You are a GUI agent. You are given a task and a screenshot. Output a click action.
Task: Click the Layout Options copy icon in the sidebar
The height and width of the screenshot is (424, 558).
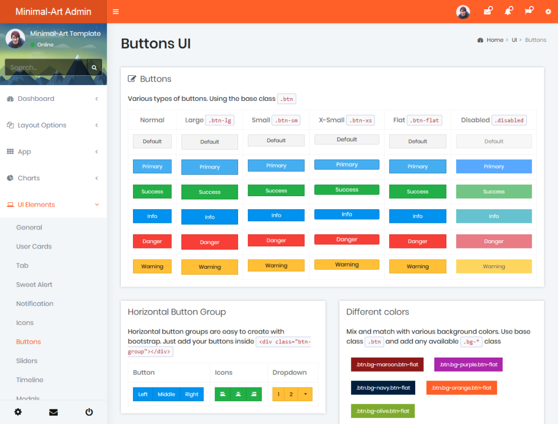pos(10,125)
